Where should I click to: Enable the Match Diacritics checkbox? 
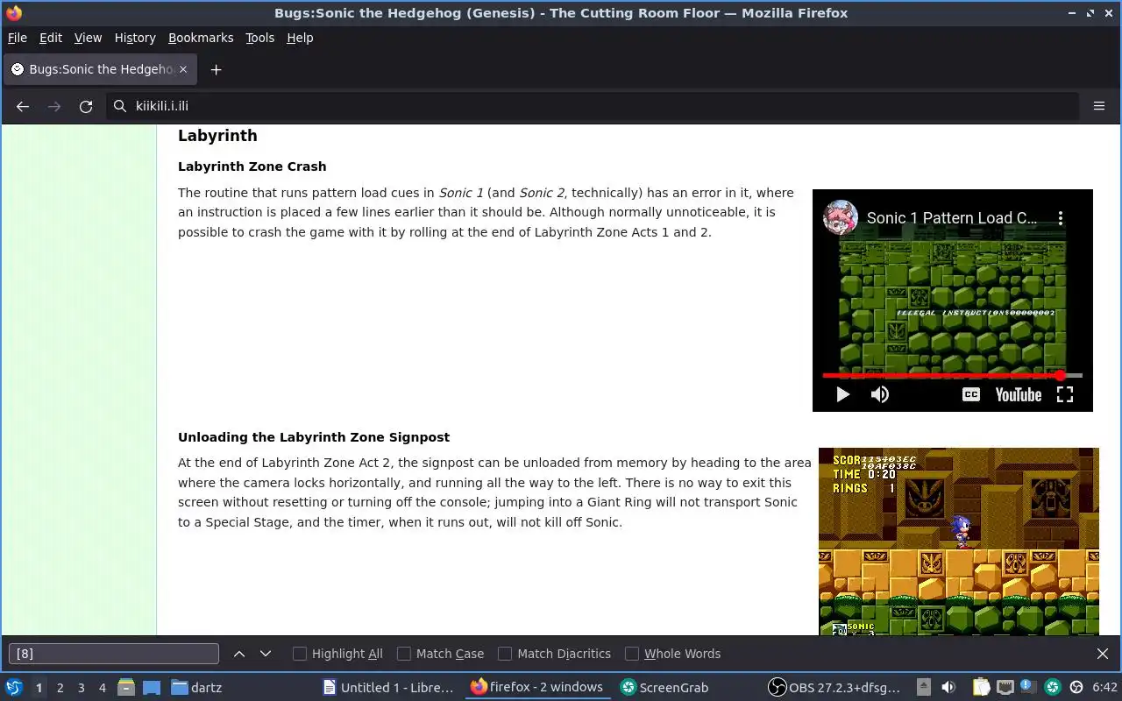click(x=505, y=654)
